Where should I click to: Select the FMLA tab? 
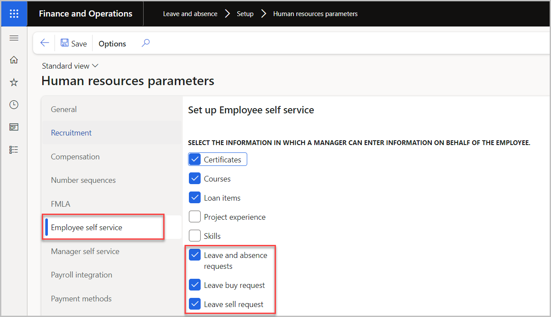point(111,204)
